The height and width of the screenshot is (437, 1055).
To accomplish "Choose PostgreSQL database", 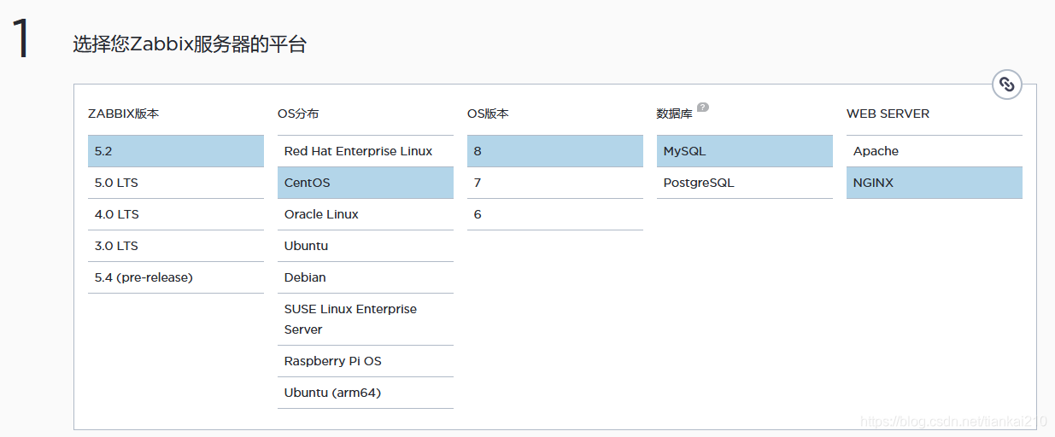I will pos(745,183).
